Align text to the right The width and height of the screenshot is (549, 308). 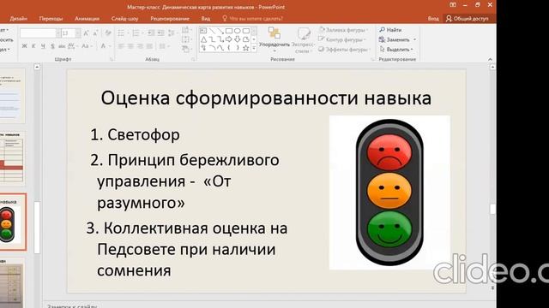coord(140,46)
